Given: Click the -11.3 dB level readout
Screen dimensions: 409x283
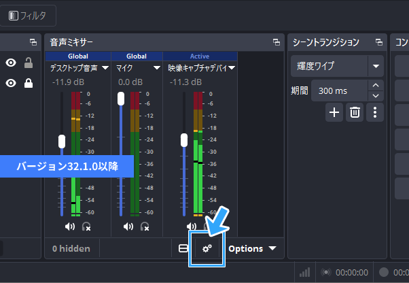Looking at the screenshot, I should click(185, 82).
